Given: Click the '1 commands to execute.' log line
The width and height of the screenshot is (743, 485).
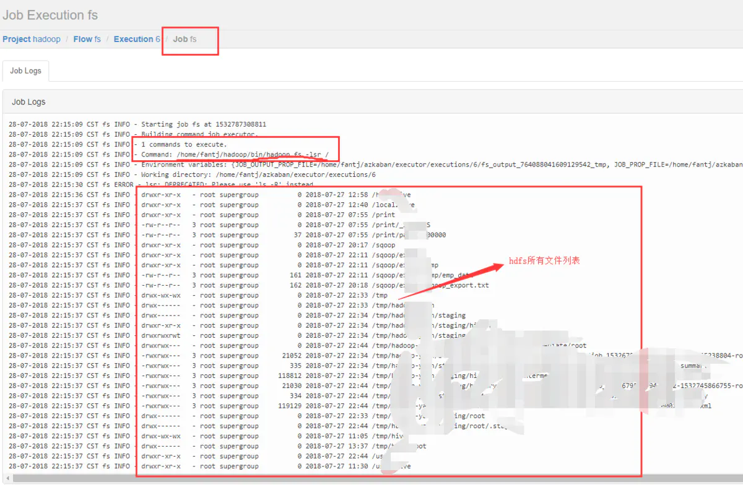Looking at the screenshot, I should pyautogui.click(x=118, y=144).
